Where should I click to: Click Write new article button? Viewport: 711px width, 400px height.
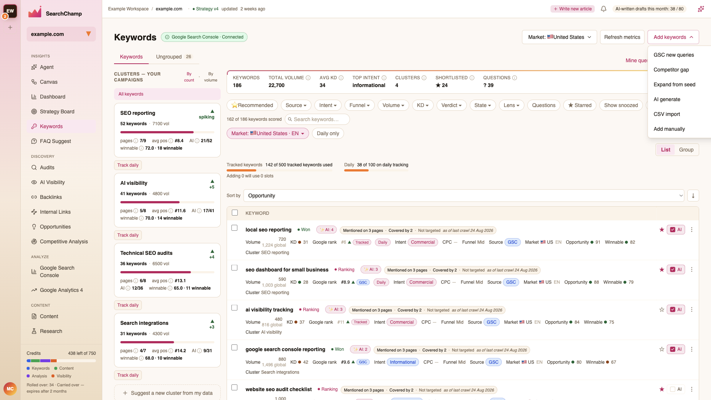[573, 9]
